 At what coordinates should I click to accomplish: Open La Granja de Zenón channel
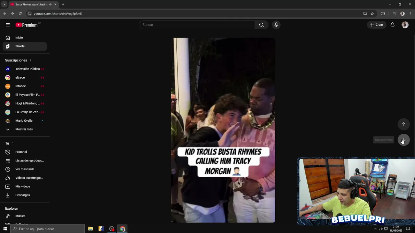click(25, 112)
